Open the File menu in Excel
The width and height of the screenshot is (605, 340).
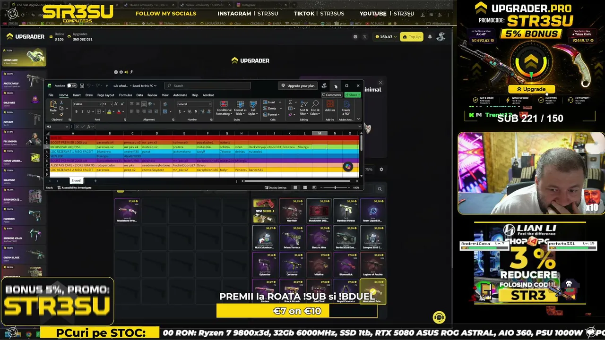51,95
